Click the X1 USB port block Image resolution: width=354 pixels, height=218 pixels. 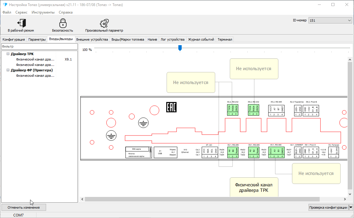[x=165, y=152]
